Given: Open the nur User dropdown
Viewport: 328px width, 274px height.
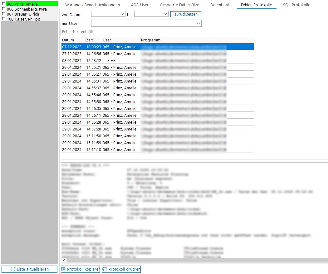Looking at the screenshot, I should click(198, 23).
